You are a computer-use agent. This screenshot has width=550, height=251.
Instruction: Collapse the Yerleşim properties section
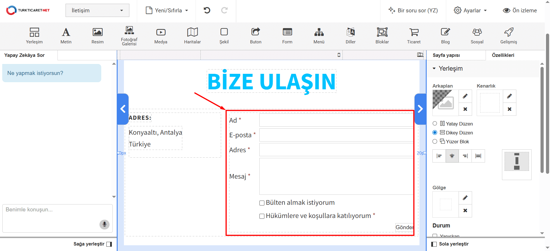tap(434, 69)
